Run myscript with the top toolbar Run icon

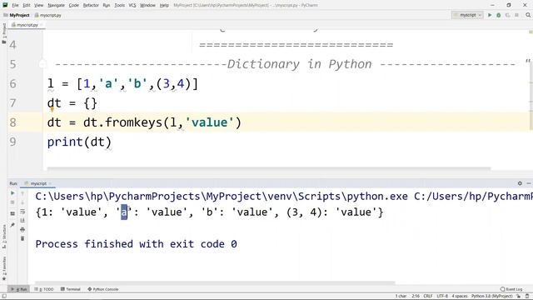(x=490, y=15)
